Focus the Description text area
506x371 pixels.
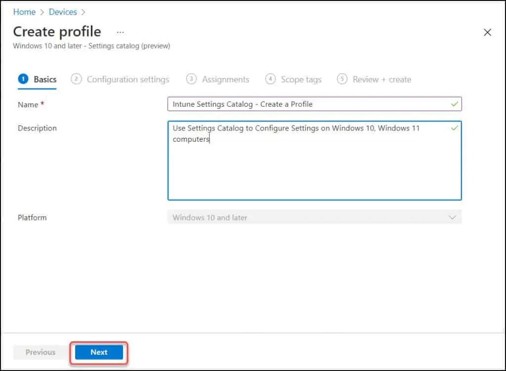pyautogui.click(x=314, y=161)
